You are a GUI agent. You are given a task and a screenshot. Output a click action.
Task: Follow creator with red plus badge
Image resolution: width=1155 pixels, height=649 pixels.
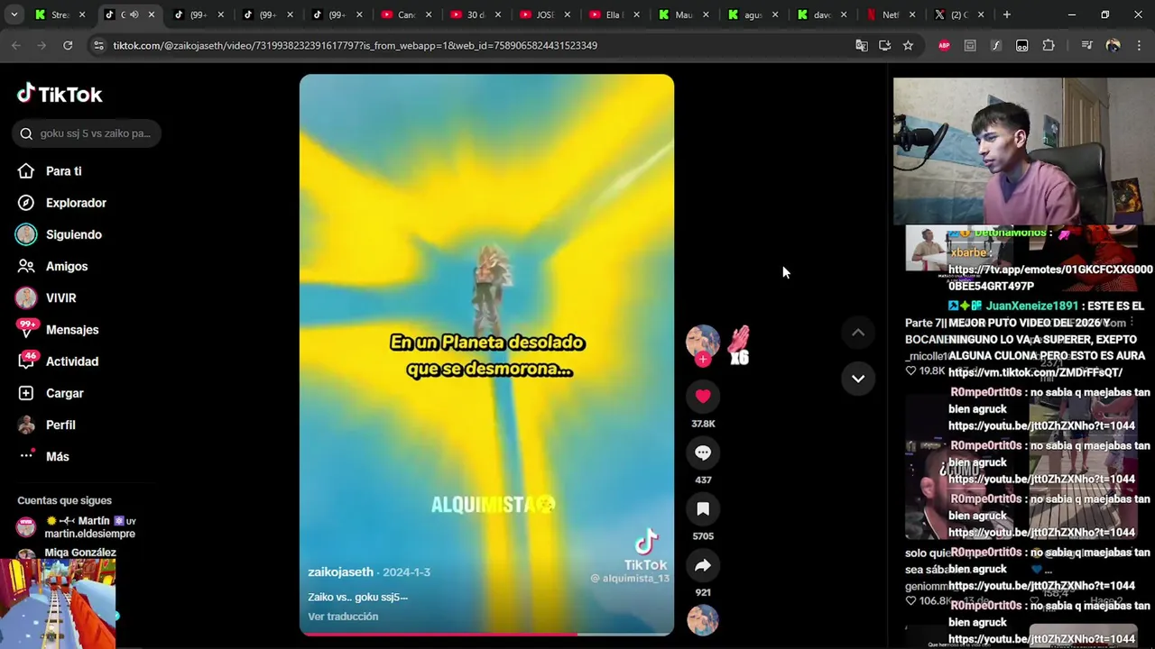[703, 359]
